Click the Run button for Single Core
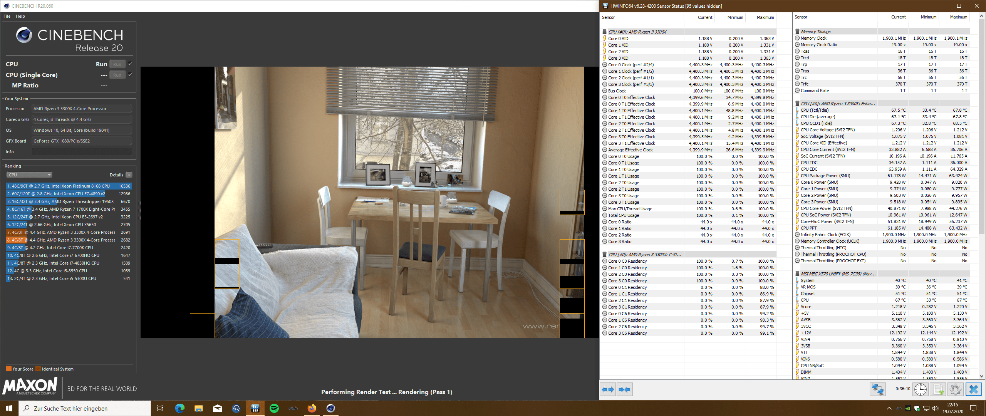Screen dimensions: 986x416 pos(117,75)
